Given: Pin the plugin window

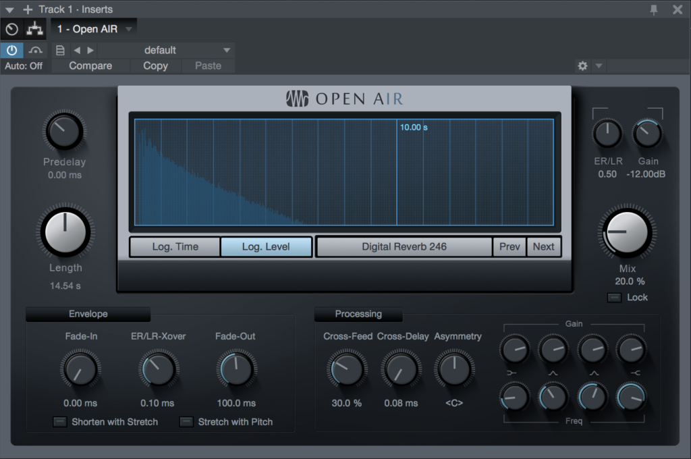Looking at the screenshot, I should tap(654, 9).
